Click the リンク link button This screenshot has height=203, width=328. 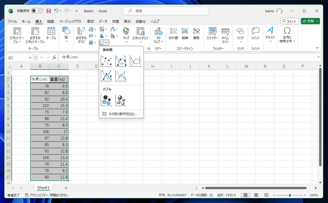241,35
